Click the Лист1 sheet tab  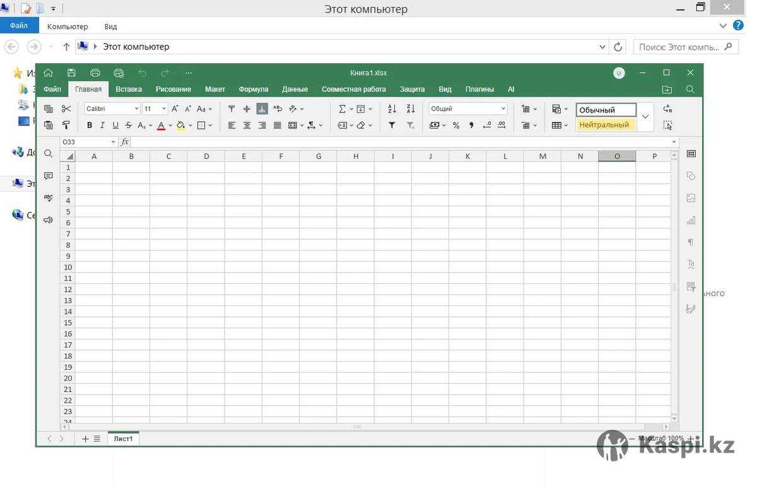coord(123,439)
